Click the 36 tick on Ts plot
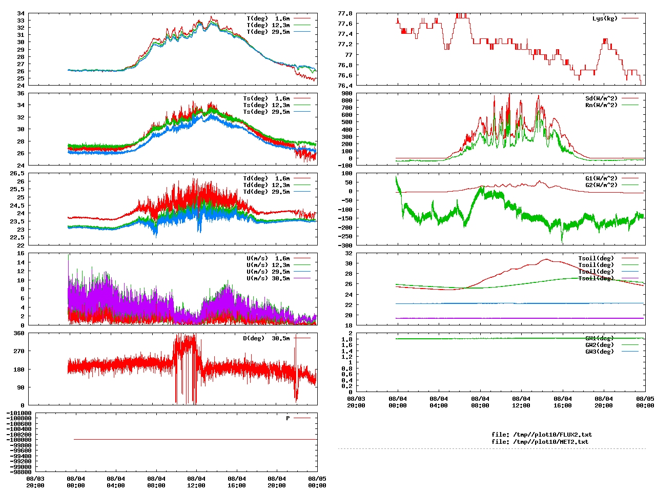The height and width of the screenshot is (492, 656). click(x=21, y=93)
